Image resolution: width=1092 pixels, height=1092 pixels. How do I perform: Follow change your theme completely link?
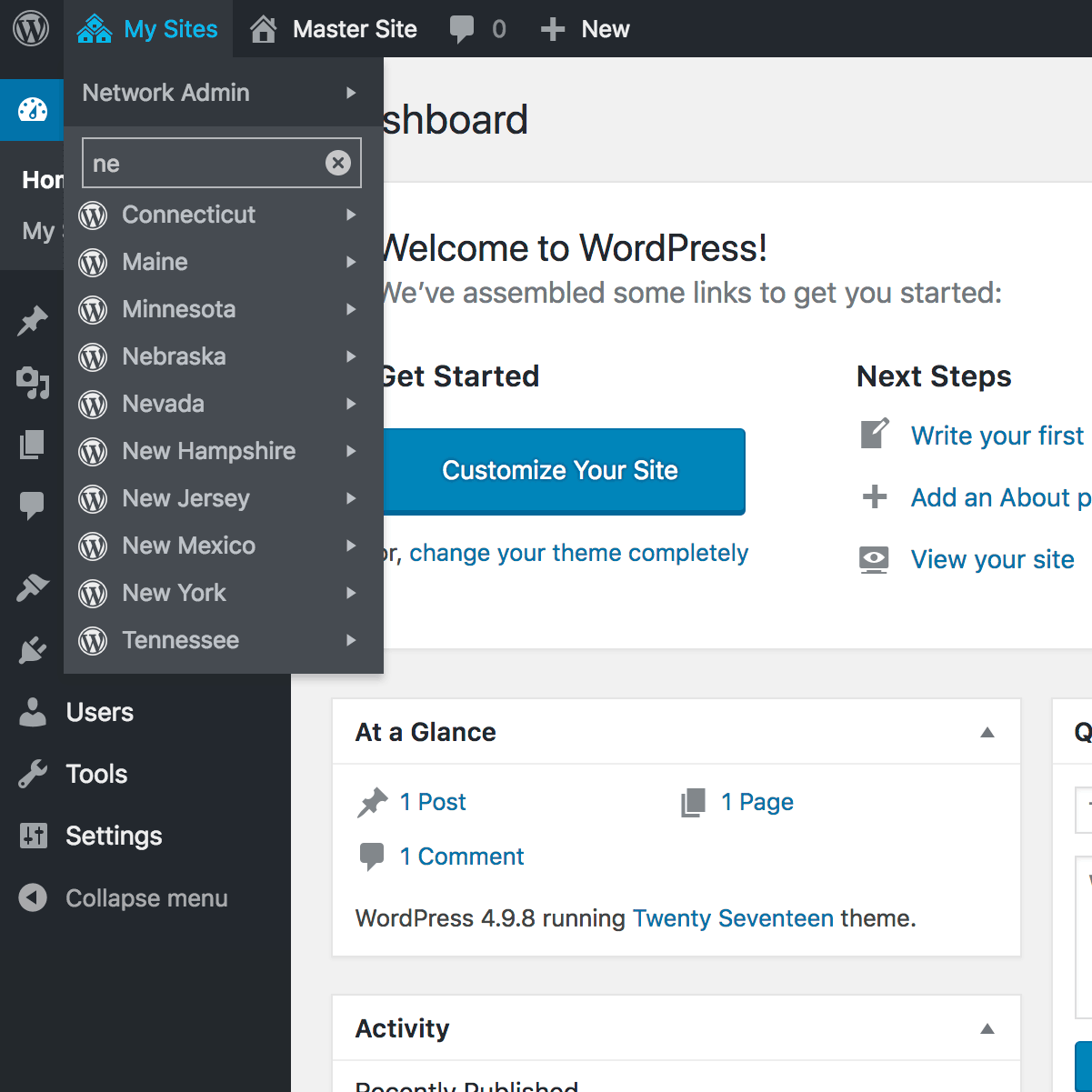tap(578, 553)
